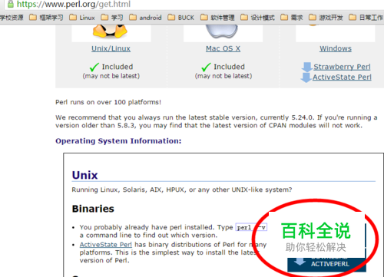The height and width of the screenshot is (277, 384).
Task: Open the Linux bookmark folder
Action: (82, 18)
